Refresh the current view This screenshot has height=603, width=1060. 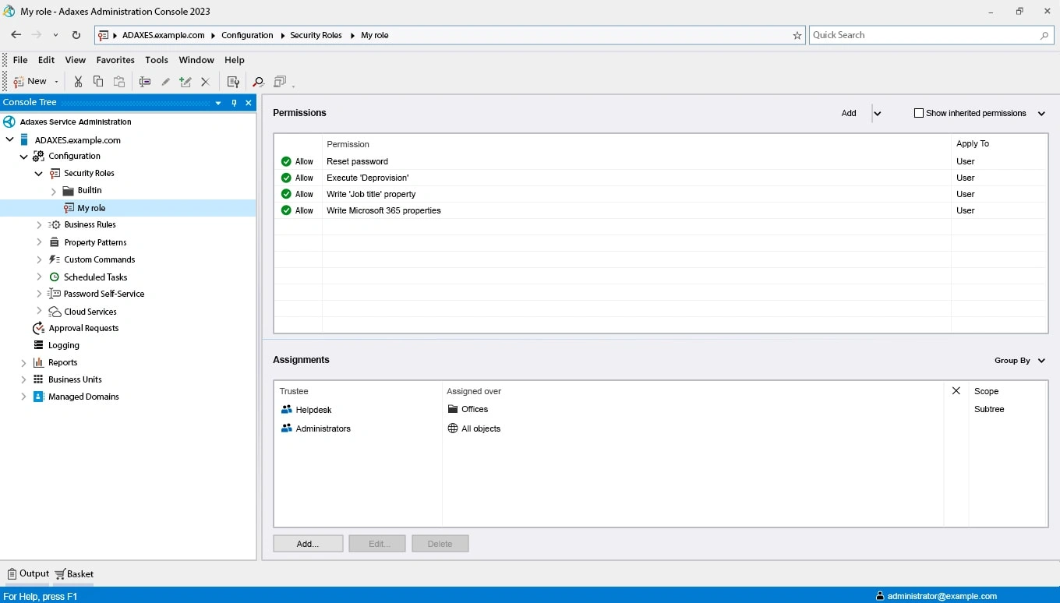coord(76,35)
